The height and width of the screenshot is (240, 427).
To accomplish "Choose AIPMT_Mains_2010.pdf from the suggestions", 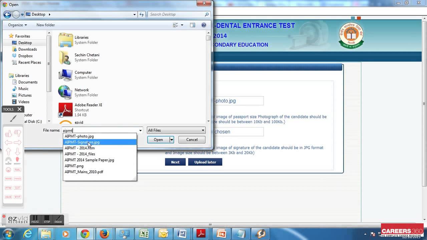I will coord(100,172).
